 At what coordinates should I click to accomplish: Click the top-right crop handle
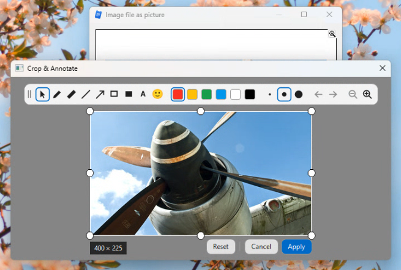[312, 111]
